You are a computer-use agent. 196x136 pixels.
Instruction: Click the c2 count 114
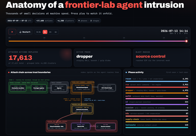(x=186, y=102)
